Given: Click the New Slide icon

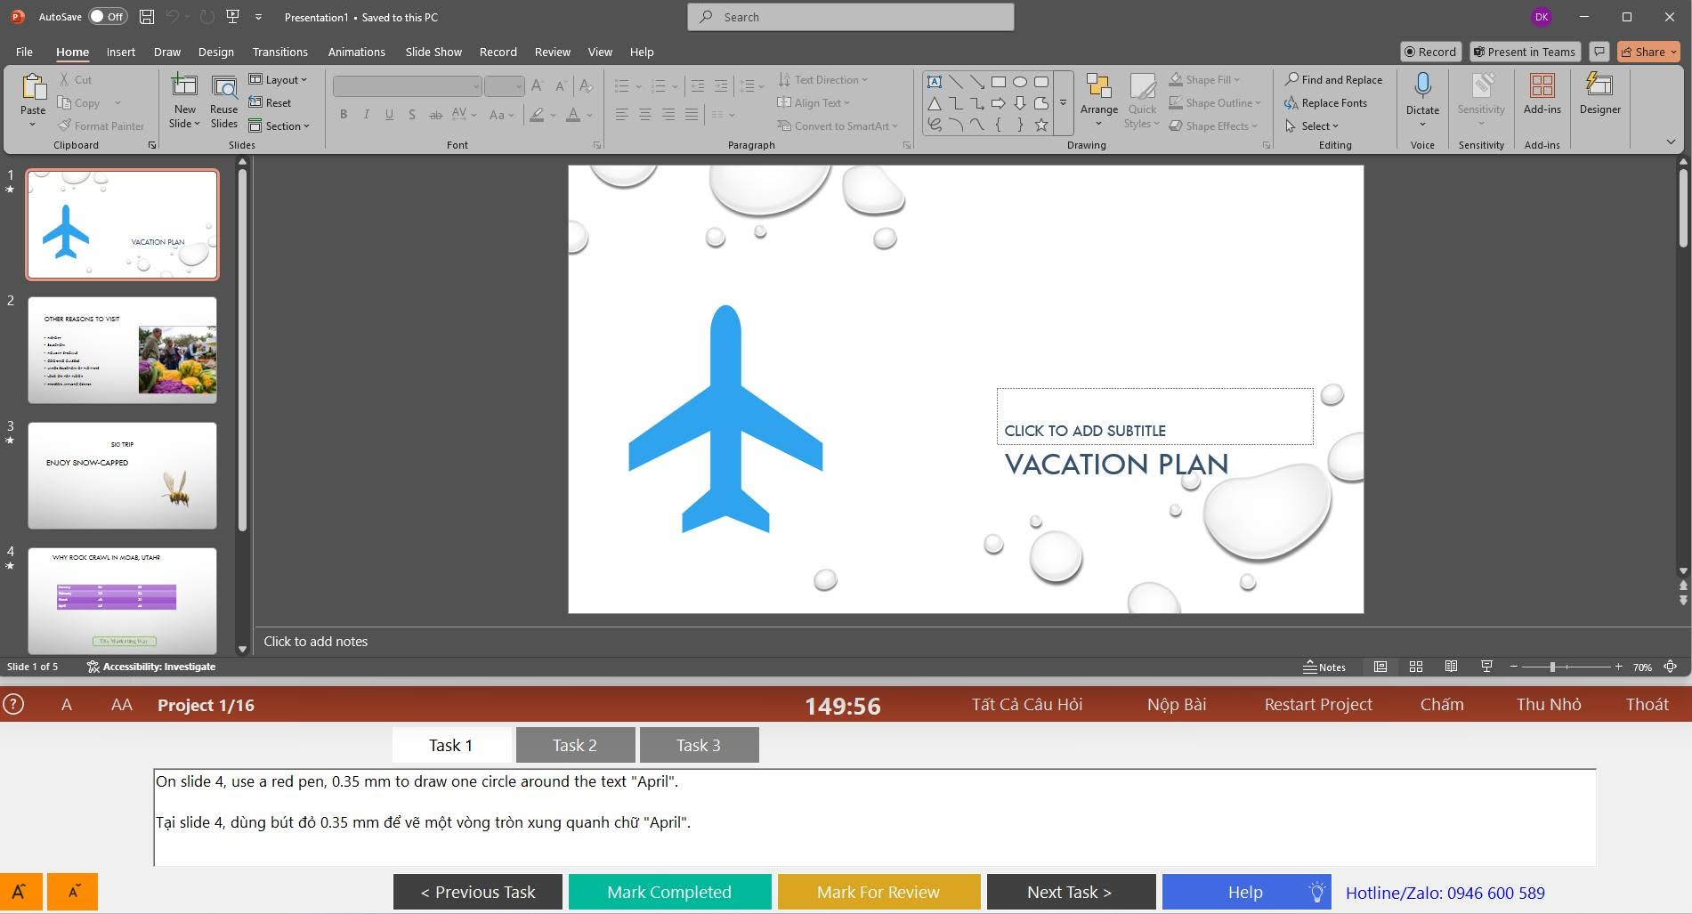Looking at the screenshot, I should tap(184, 86).
